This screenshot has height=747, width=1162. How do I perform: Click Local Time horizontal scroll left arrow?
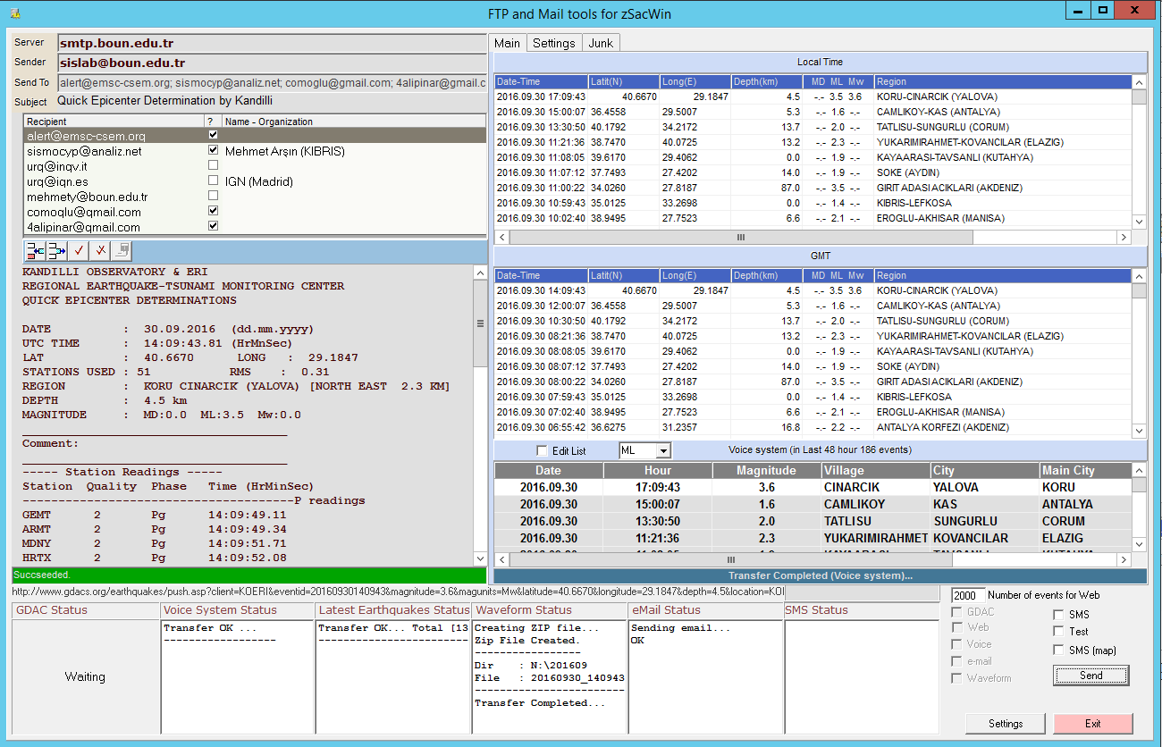[x=501, y=237]
